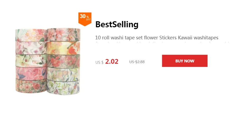Click the 'US $' label before 2.02
The image size is (249, 123).
99,62
